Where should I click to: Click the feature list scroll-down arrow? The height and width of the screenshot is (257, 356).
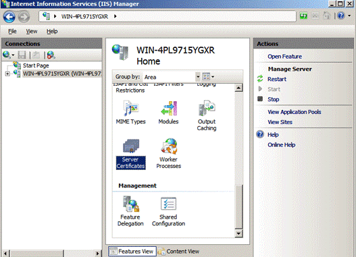click(238, 233)
